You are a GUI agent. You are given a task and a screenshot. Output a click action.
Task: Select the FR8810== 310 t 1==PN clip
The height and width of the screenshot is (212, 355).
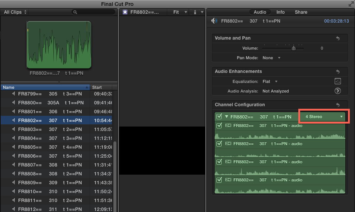coord(56,191)
